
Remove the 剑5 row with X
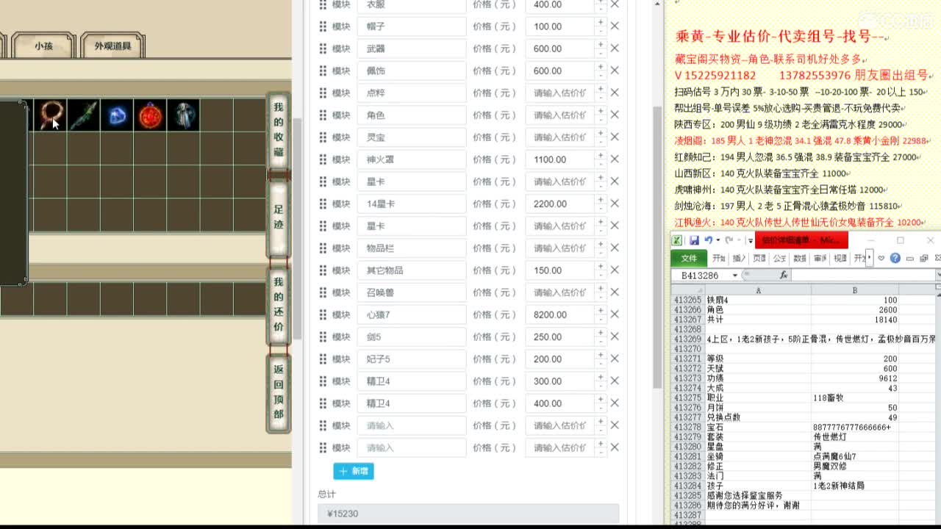(615, 337)
